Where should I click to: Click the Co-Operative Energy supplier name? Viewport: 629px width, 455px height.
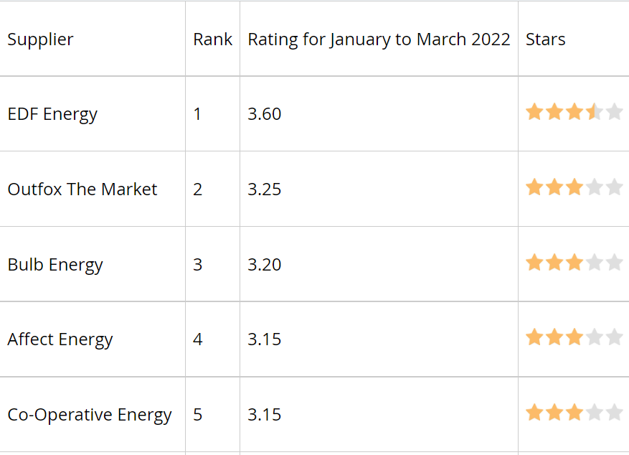pos(90,415)
